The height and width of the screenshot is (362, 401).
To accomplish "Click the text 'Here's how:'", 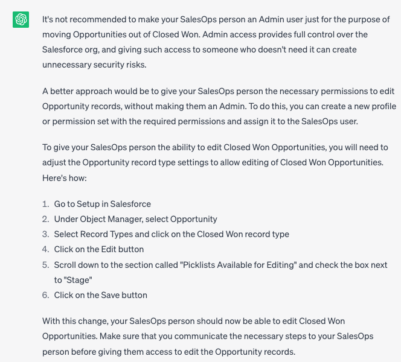I will [65, 178].
